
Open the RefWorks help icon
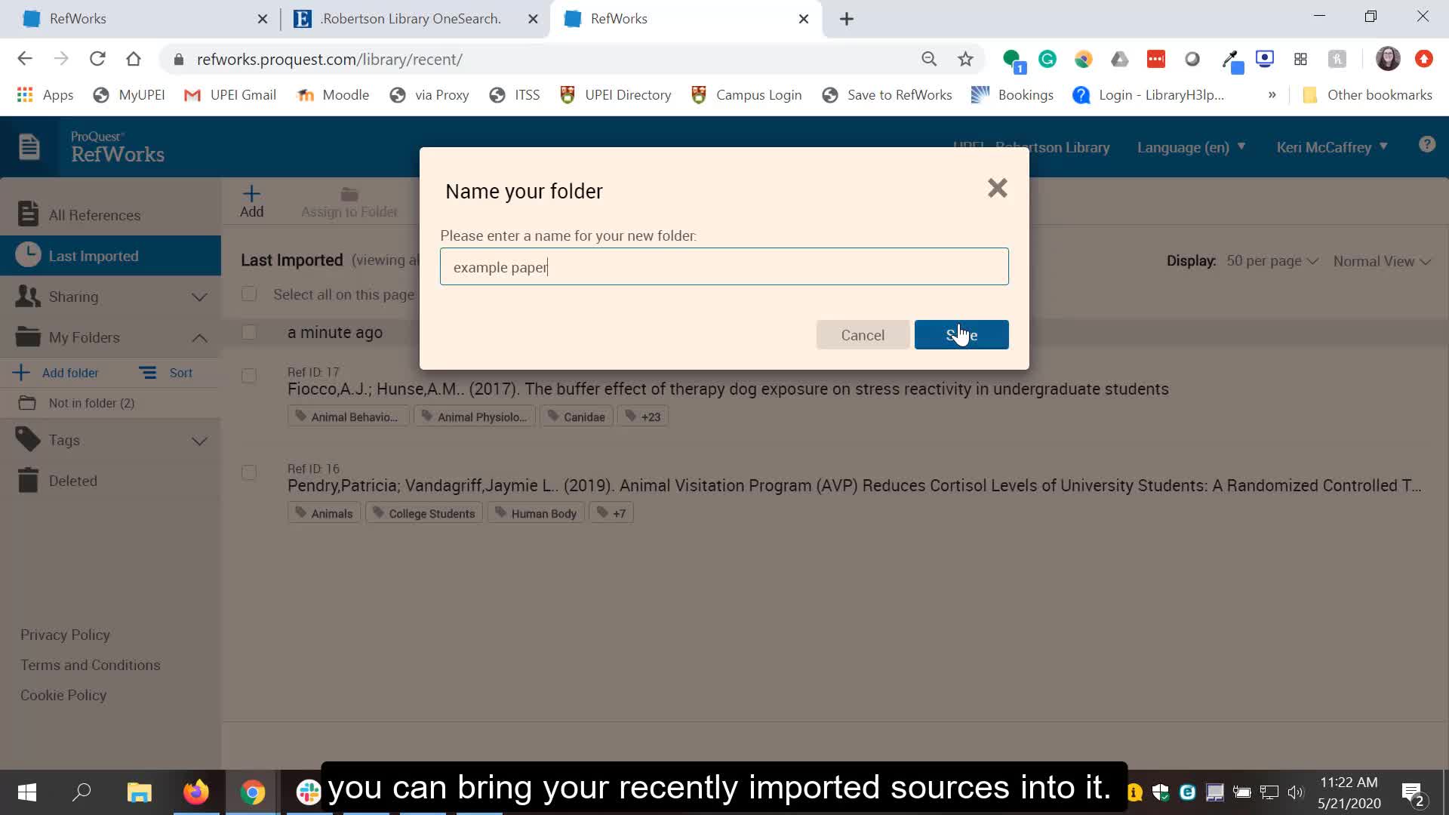1426,143
